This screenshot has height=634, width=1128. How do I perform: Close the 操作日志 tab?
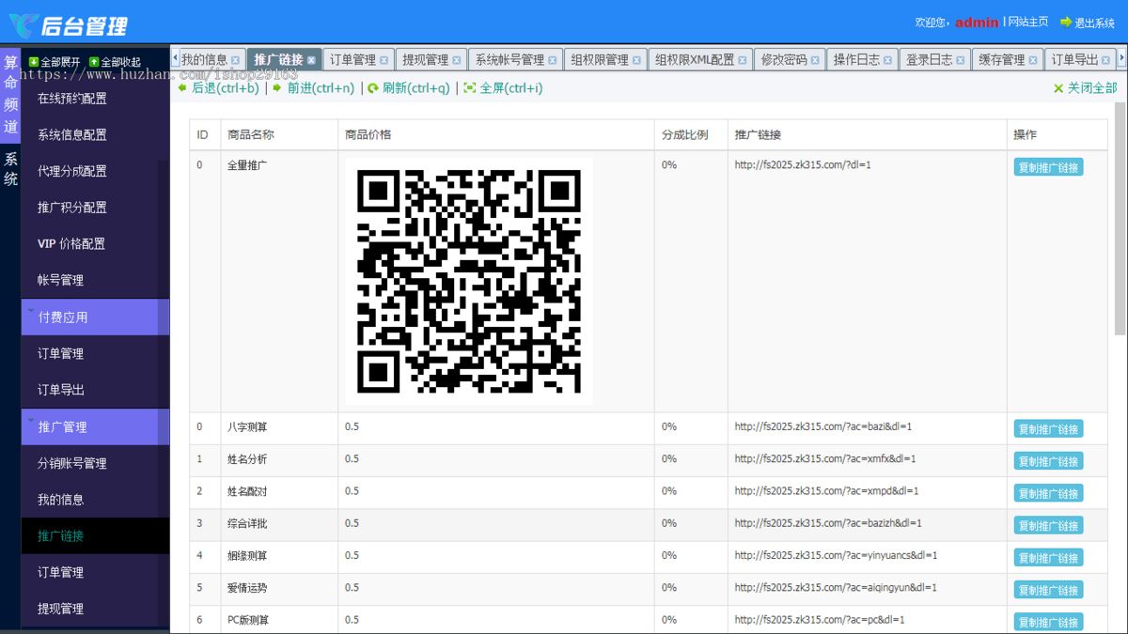coord(888,60)
